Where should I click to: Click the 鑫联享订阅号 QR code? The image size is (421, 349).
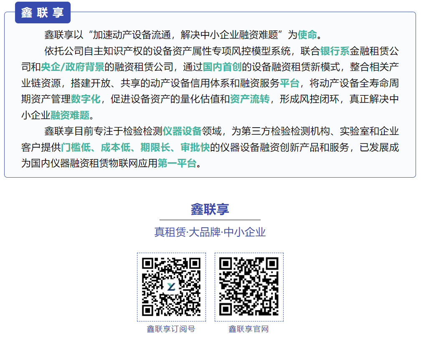[171, 287]
